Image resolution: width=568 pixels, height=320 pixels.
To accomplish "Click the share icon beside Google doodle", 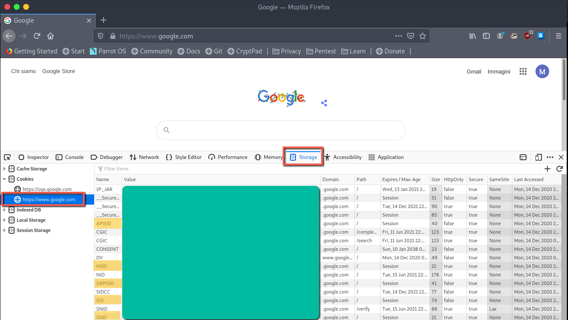I will point(324,103).
